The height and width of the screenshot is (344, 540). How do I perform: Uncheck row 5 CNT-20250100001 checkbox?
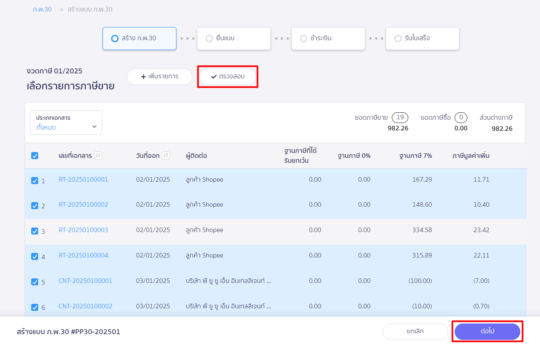(x=35, y=282)
